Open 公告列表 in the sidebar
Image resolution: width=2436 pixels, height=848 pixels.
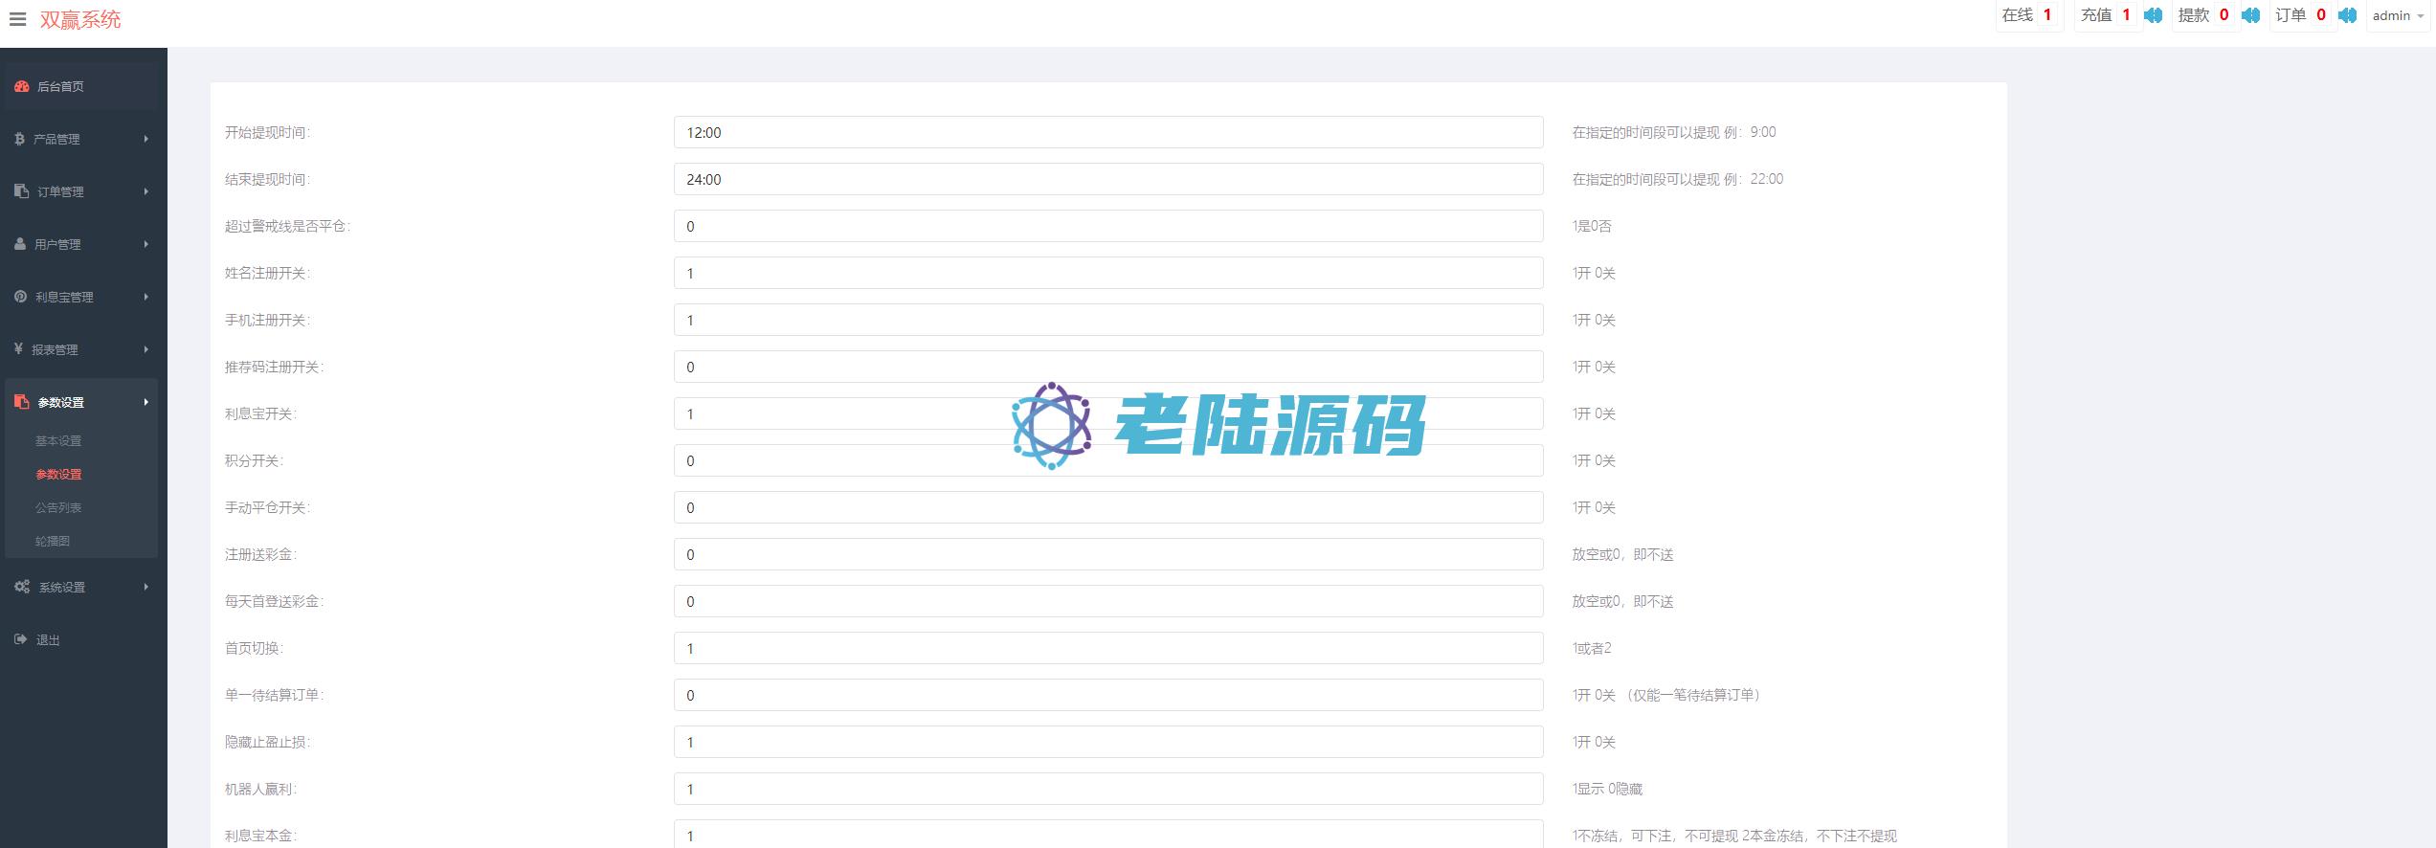(x=58, y=508)
